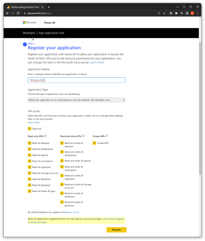Open Chrome three-dot menu

(197, 13)
